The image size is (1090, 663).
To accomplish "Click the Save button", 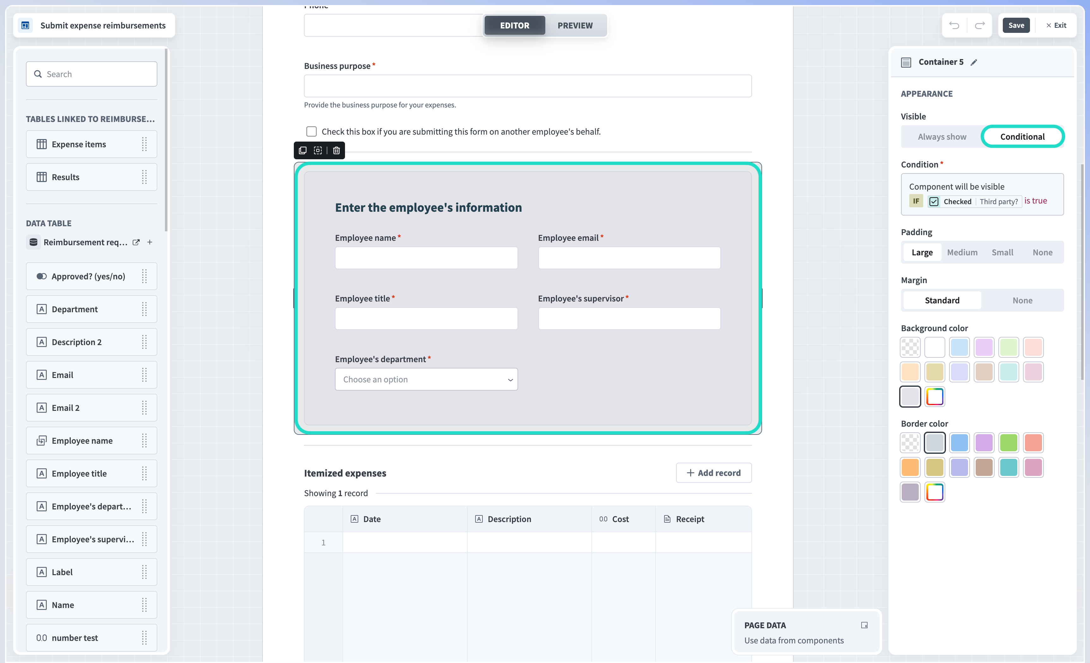I will coord(1016,25).
